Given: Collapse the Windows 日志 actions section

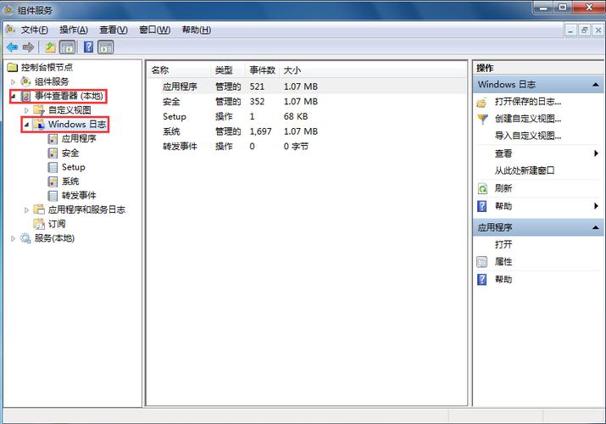Looking at the screenshot, I should [x=596, y=85].
